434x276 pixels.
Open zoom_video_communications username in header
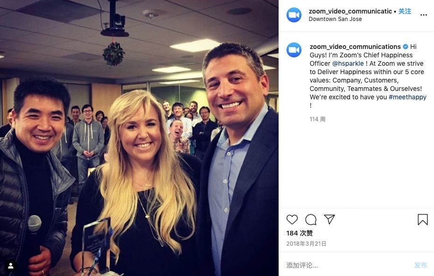tap(350, 11)
